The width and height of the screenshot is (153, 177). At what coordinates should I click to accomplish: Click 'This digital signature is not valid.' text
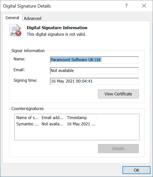click(56, 34)
